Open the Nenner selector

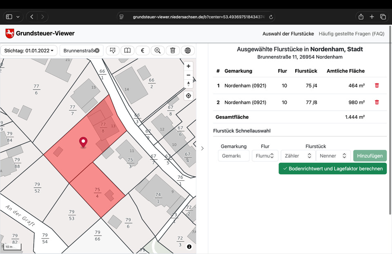click(x=333, y=155)
